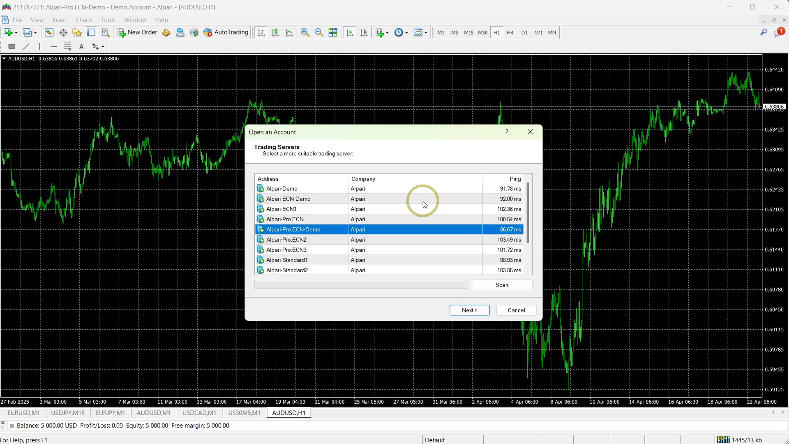Viewport: 789px width, 444px height.
Task: Click Cancel in Open an Account dialog
Action: point(516,310)
